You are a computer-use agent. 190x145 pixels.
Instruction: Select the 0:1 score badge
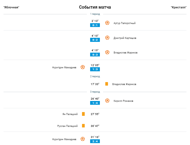pos(95,25)
